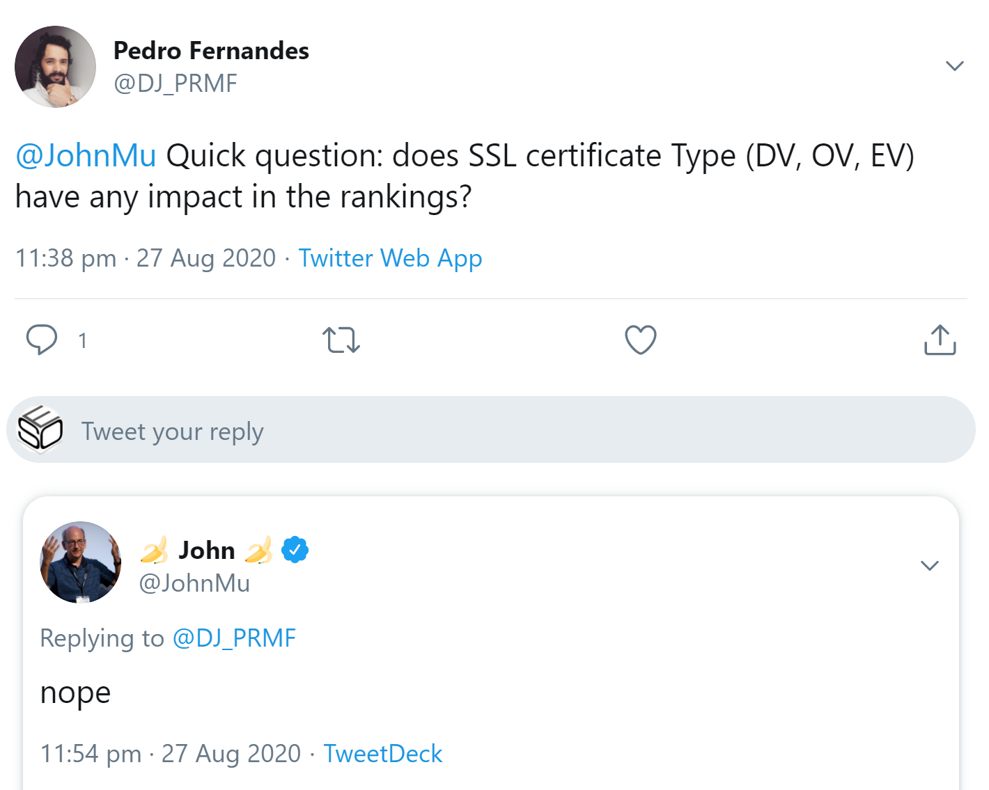The image size is (989, 790).
Task: Open John's profile picture
Action: pyautogui.click(x=81, y=562)
